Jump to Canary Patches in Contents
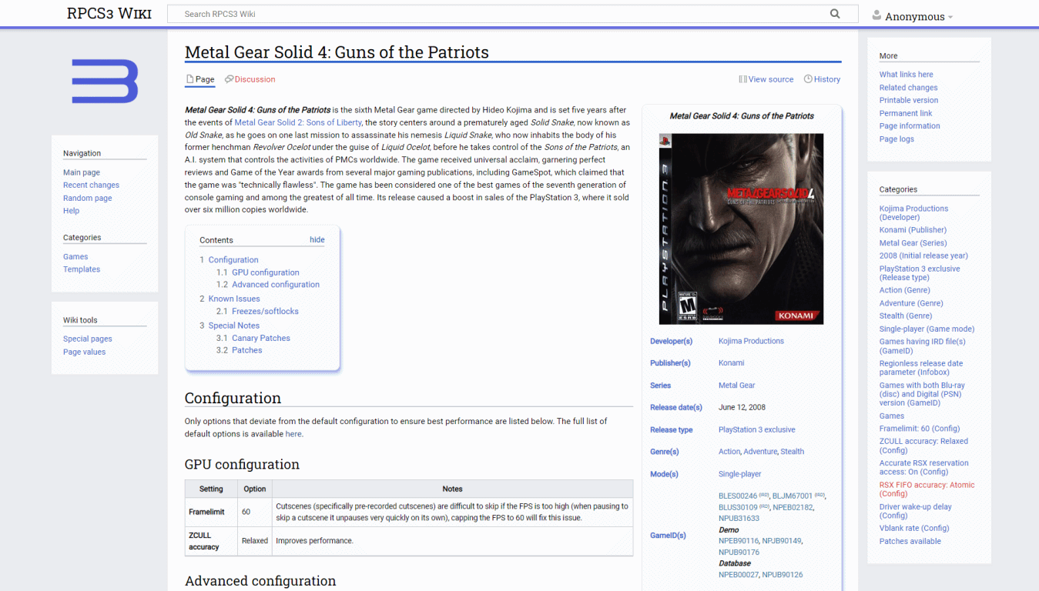 pyautogui.click(x=260, y=338)
